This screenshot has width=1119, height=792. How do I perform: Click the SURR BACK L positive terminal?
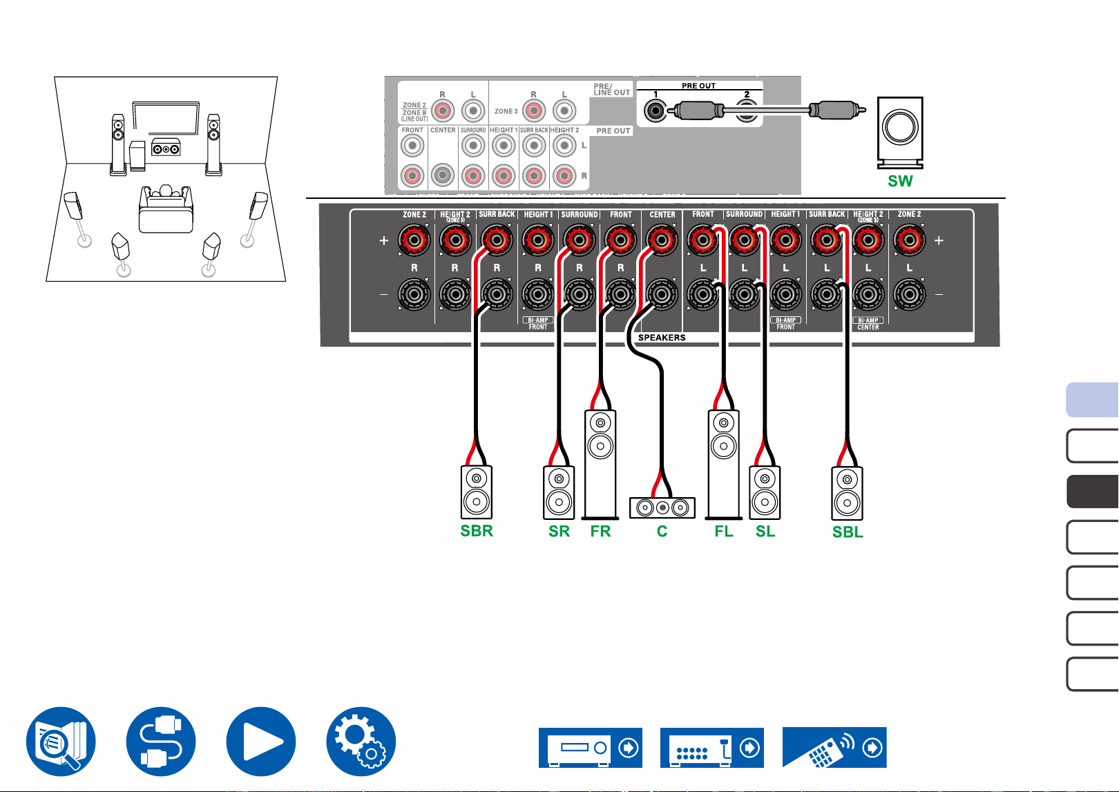pyautogui.click(x=827, y=240)
